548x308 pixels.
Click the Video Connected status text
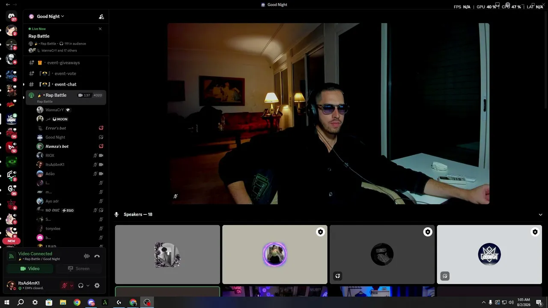coord(35,254)
